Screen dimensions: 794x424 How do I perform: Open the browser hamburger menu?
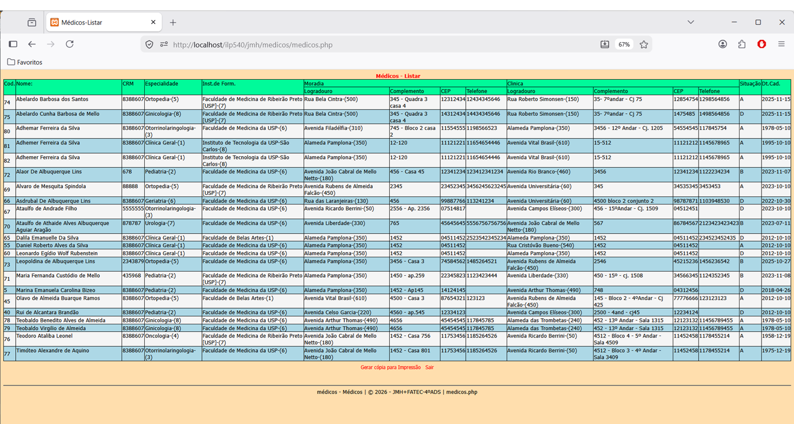click(781, 45)
